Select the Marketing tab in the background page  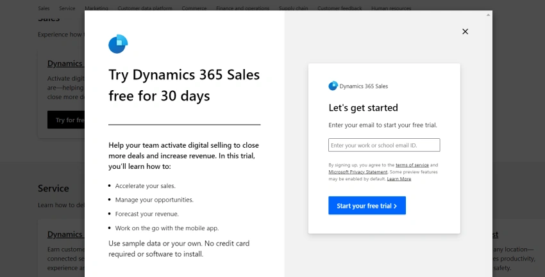pyautogui.click(x=96, y=8)
